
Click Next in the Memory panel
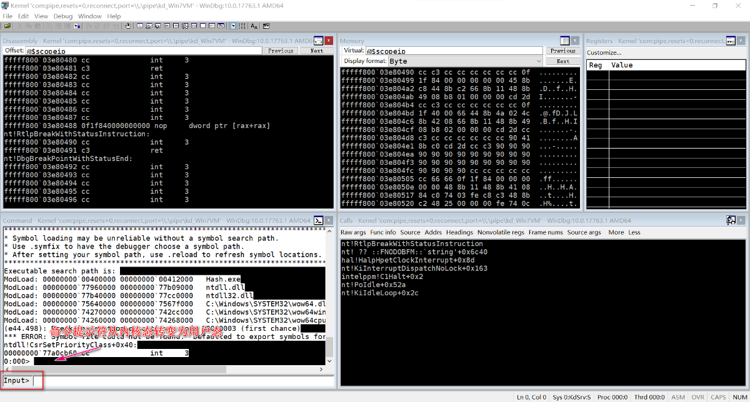[x=563, y=61]
